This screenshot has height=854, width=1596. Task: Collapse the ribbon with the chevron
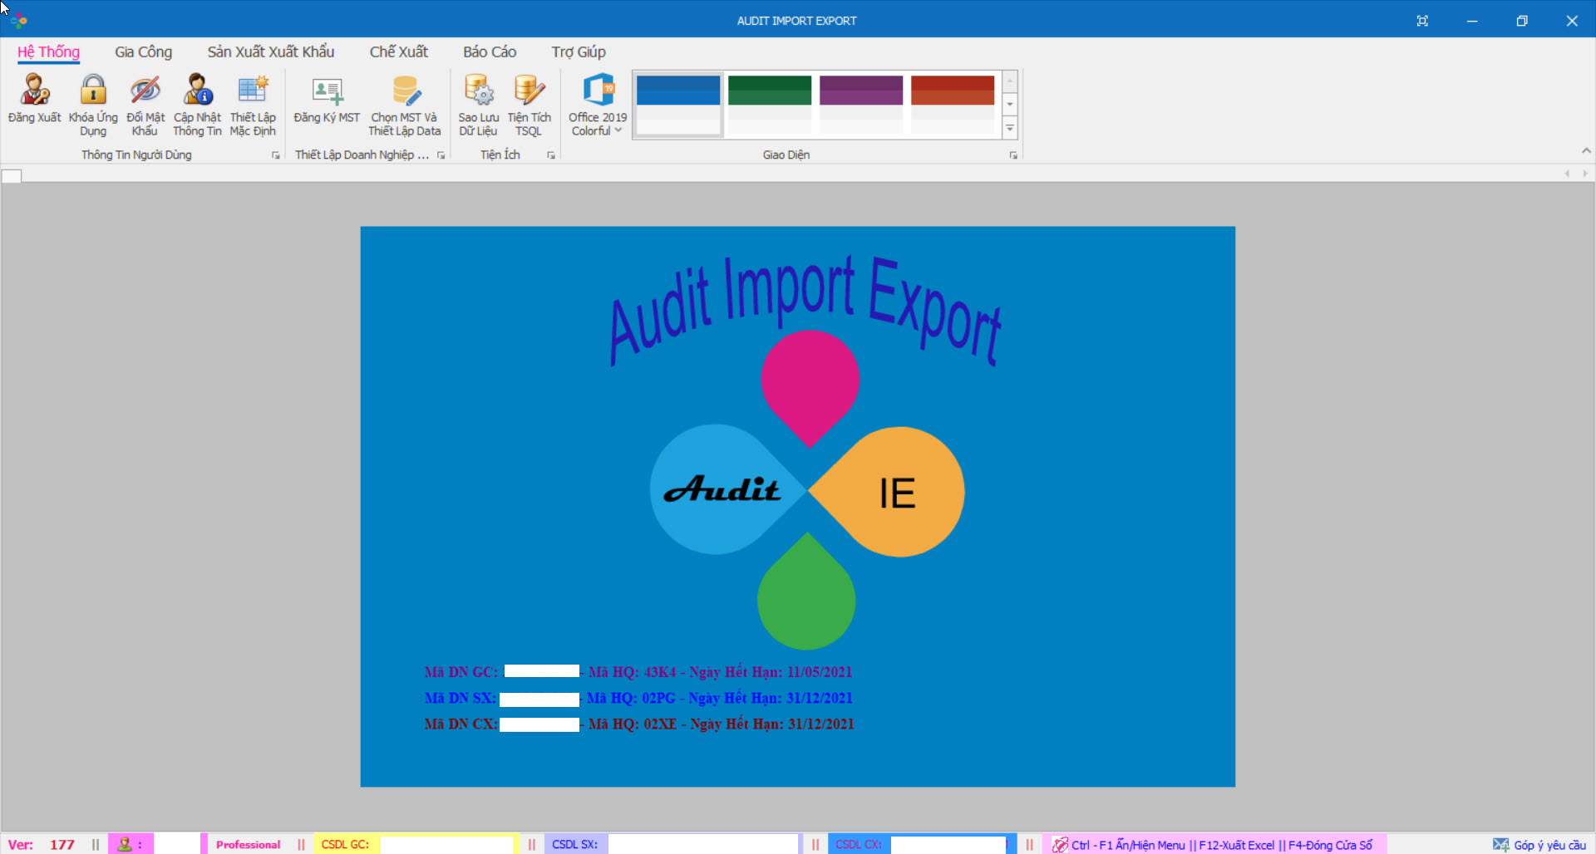(1586, 150)
